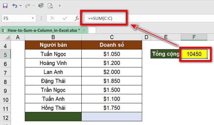214x125 pixels.
Task: Select cell 'Tuấn Ngọc'
Action: [53, 54]
